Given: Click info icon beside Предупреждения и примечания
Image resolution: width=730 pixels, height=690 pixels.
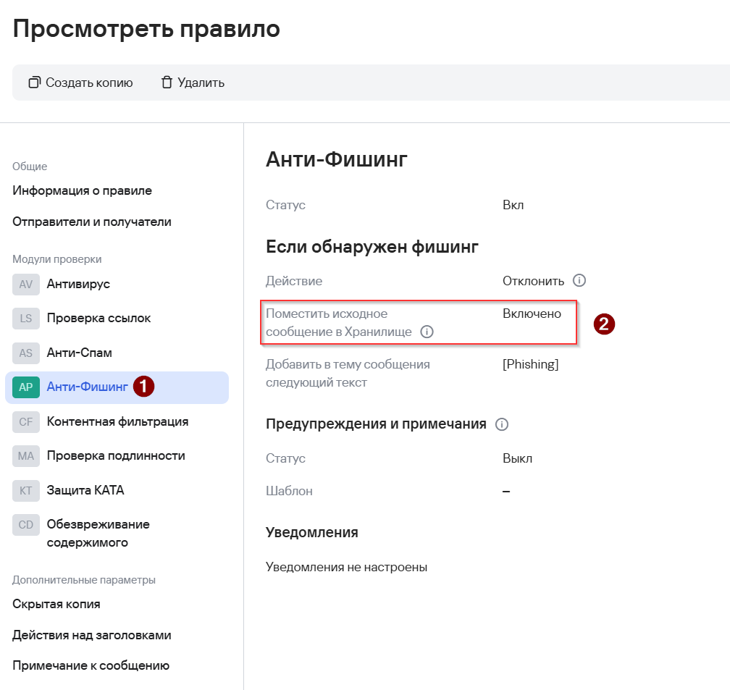Looking at the screenshot, I should (x=502, y=424).
